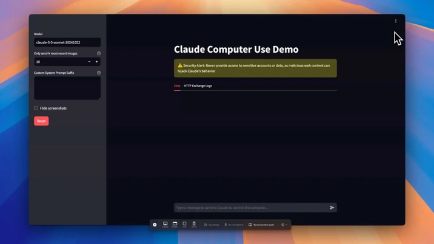Open the three-dot menu in top right

tap(396, 21)
